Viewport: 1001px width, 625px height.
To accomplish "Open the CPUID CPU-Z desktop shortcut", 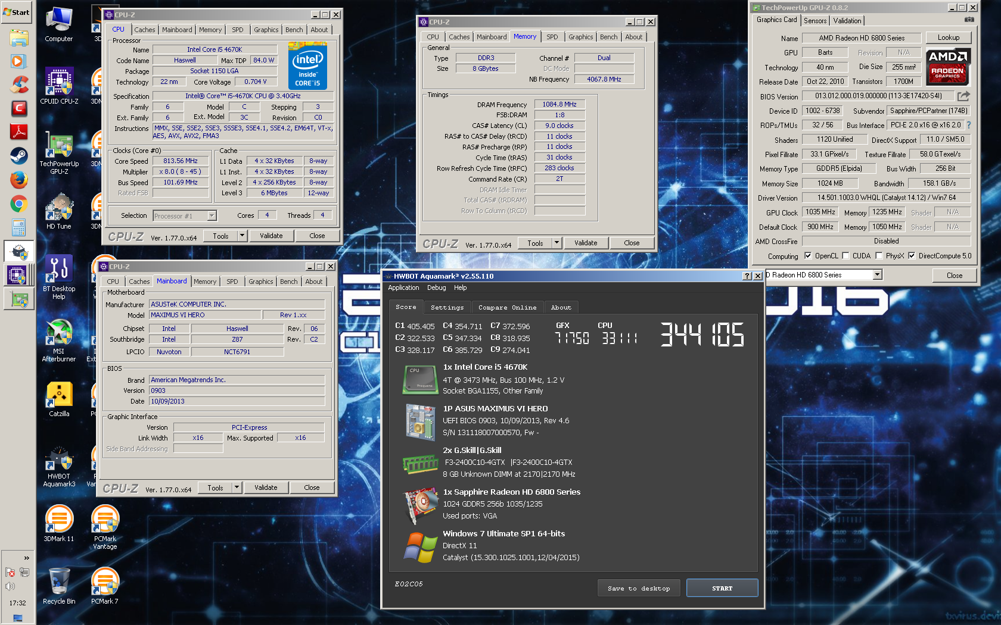I will point(59,86).
